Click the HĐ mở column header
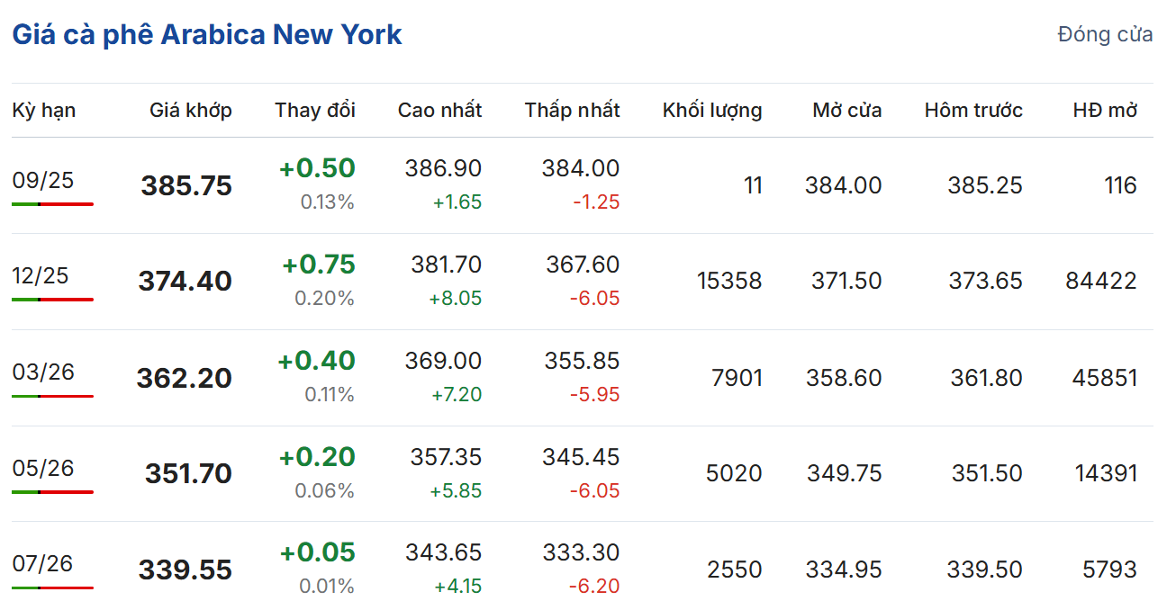This screenshot has height=610, width=1176. tap(1105, 111)
